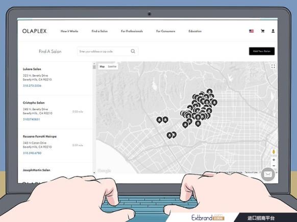Image resolution: width=297 pixels, height=222 pixels.
Task: Open How It Works menu
Action: click(x=69, y=31)
